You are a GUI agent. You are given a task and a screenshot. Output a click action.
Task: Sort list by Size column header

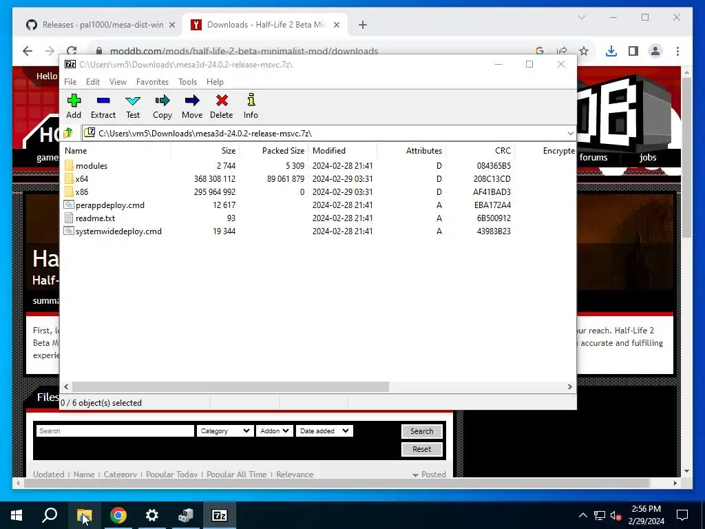tap(205, 151)
